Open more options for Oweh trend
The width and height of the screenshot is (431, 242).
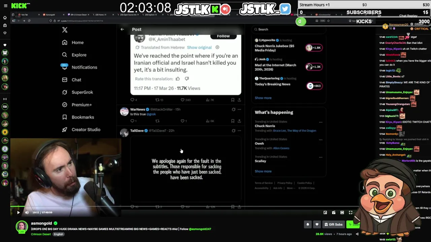[x=321, y=139]
